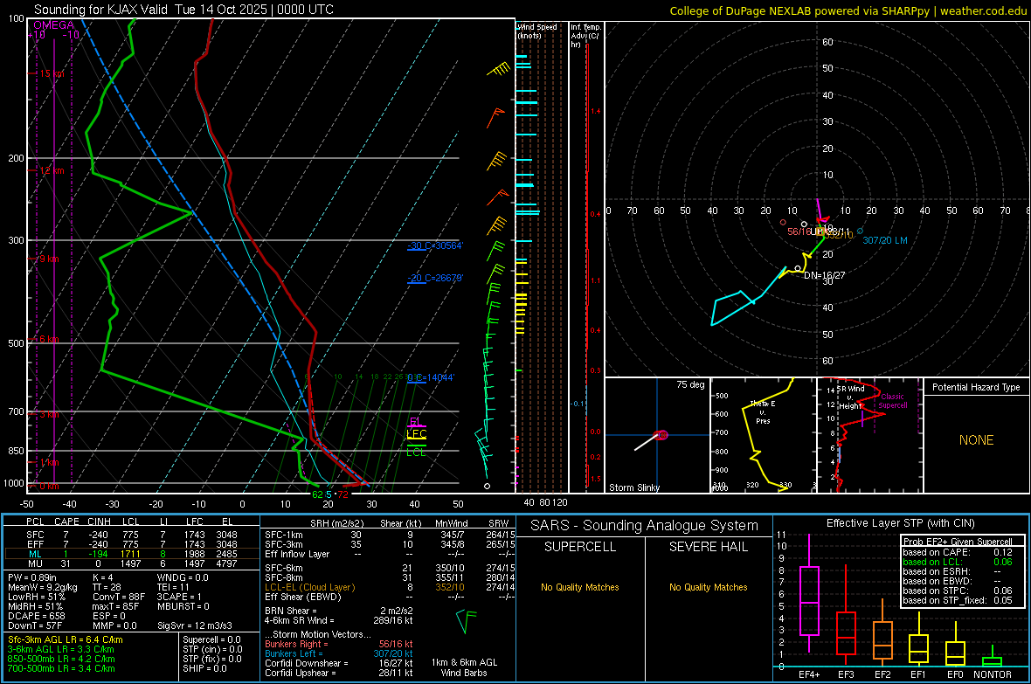Click the NONE hazard type text

tap(976, 440)
